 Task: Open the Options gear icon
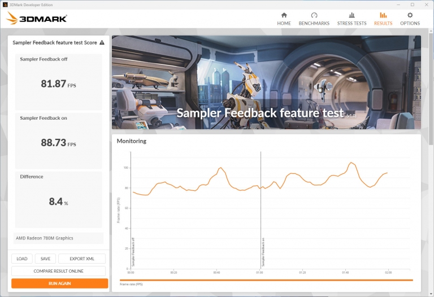(x=410, y=15)
